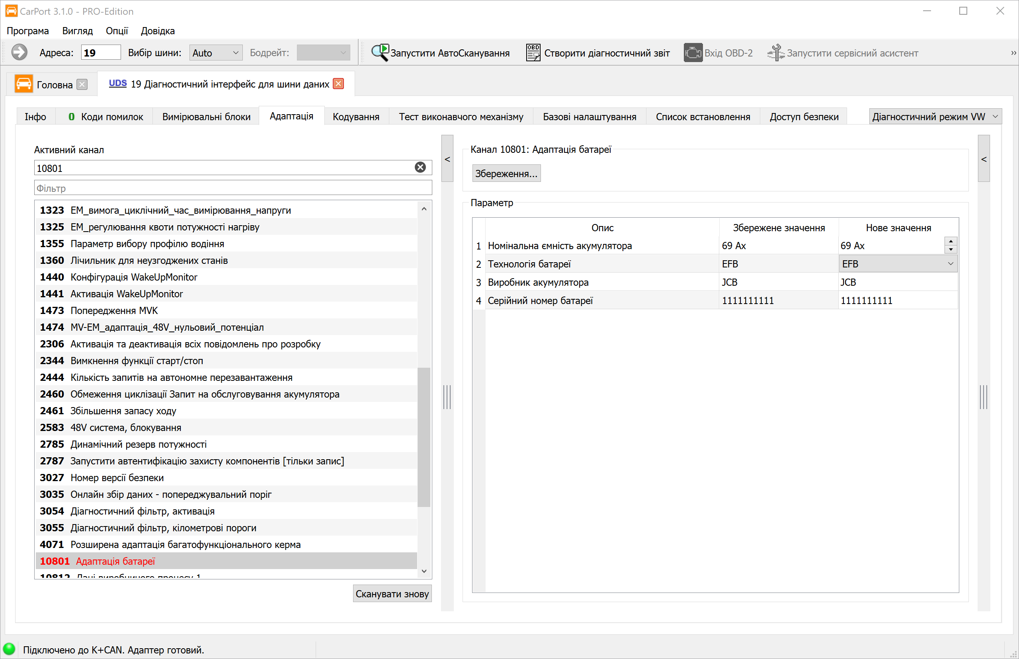The width and height of the screenshot is (1019, 659).
Task: Click the green connection status indicator
Action: click(x=9, y=649)
